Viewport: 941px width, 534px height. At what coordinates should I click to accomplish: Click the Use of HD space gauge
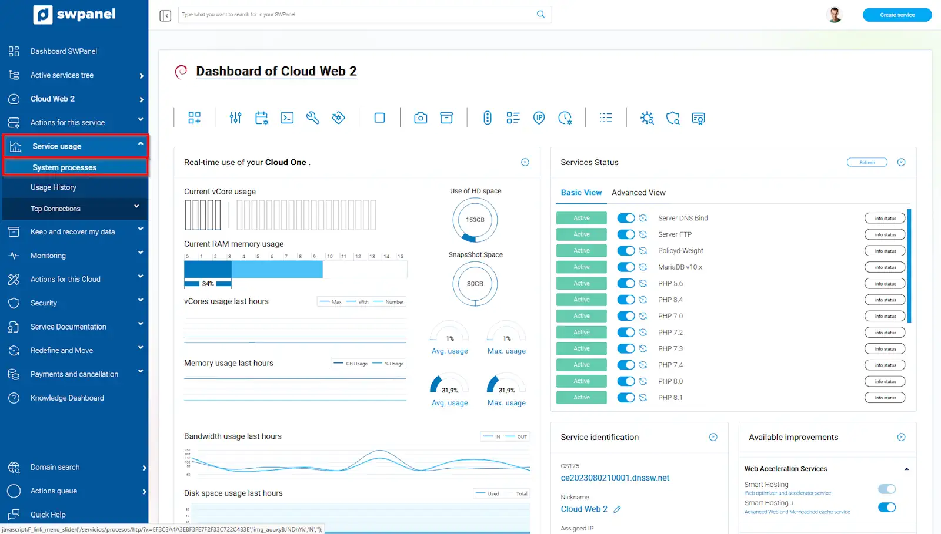tap(475, 220)
